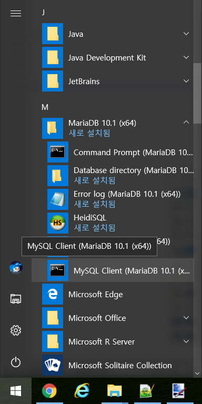Open Google Chrome on the taskbar

(49, 391)
